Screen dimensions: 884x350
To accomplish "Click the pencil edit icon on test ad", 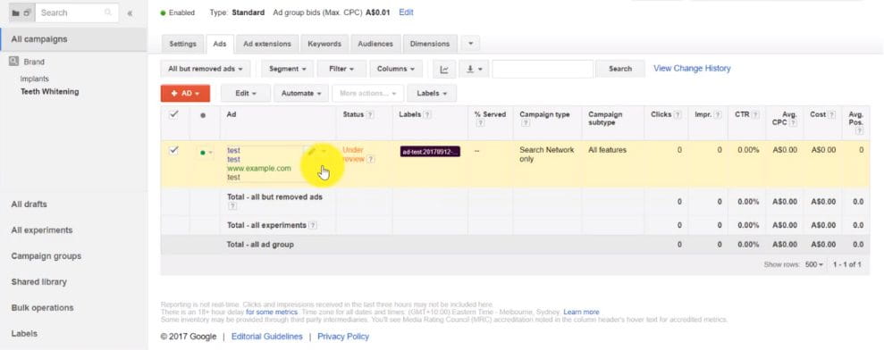I will coord(309,151).
